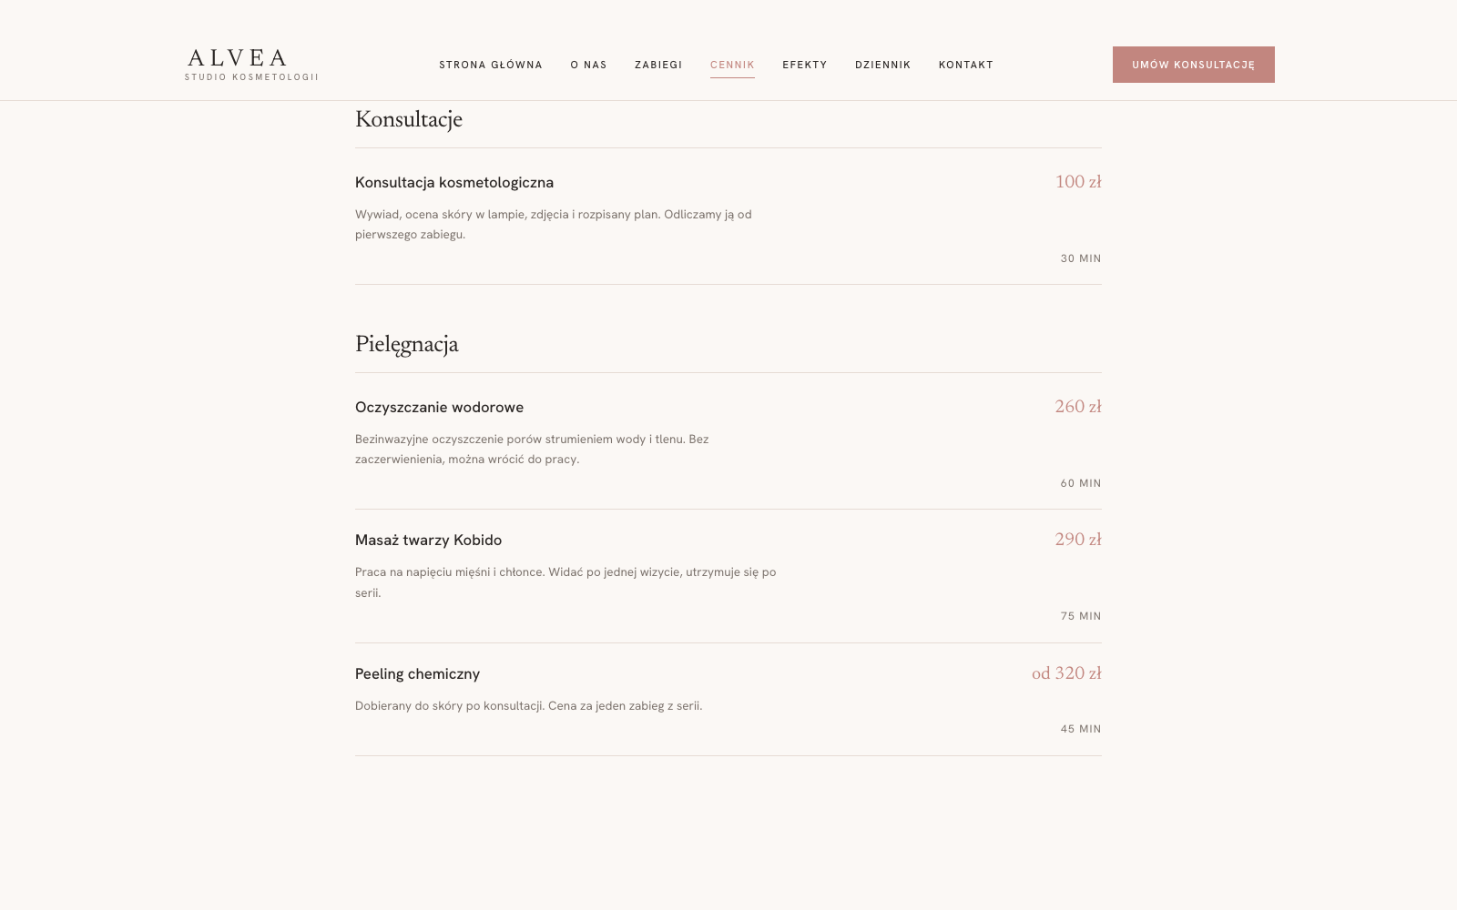Select the Pielęgnacja section heading
Image resolution: width=1457 pixels, height=910 pixels.
pos(407,344)
